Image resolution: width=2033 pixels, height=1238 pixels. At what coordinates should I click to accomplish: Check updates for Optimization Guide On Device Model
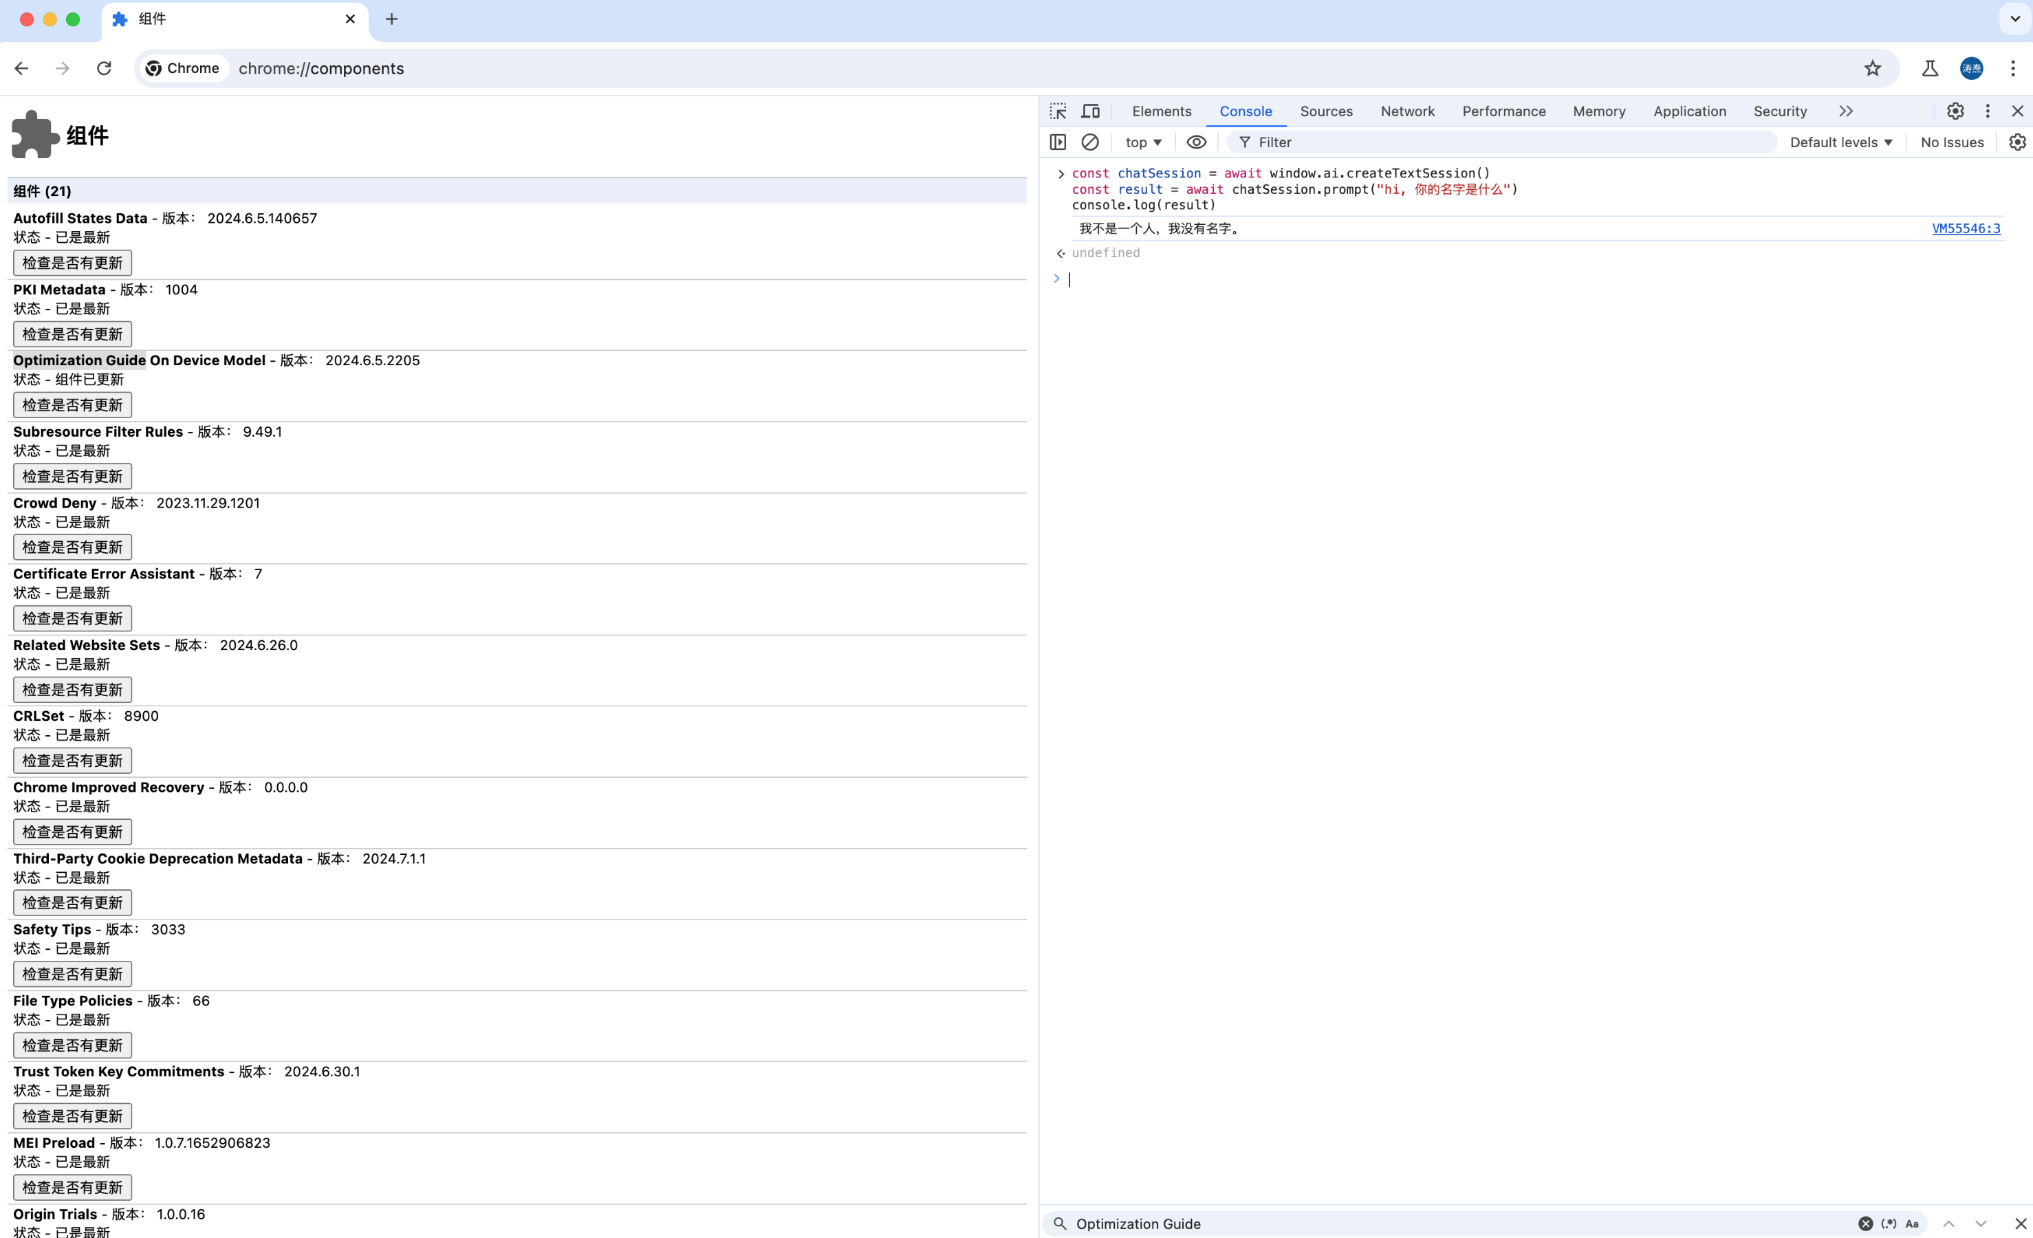click(x=73, y=405)
